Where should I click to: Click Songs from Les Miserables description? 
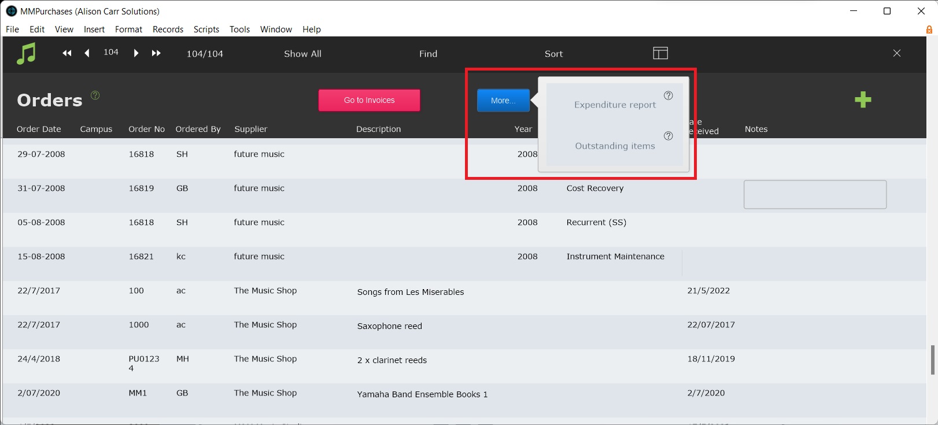click(411, 292)
